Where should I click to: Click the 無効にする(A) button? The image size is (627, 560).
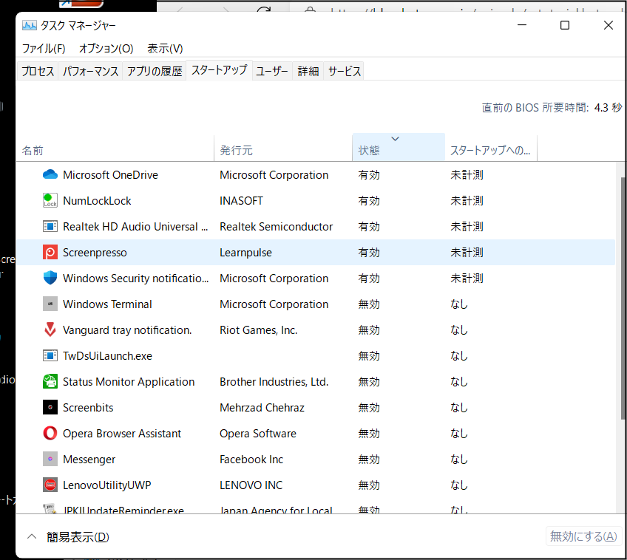583,536
